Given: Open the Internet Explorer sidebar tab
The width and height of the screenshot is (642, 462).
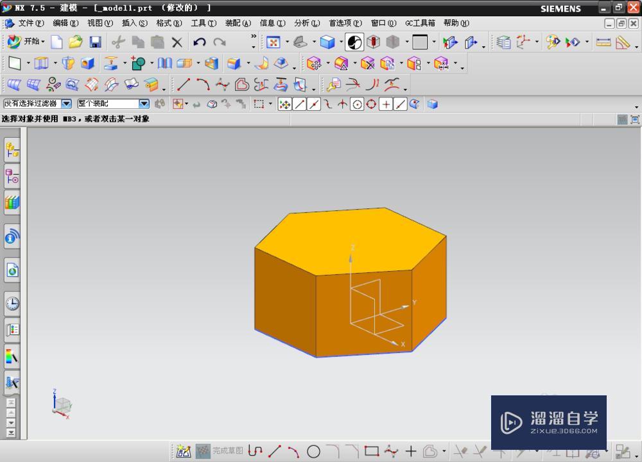Looking at the screenshot, I should pos(12,270).
